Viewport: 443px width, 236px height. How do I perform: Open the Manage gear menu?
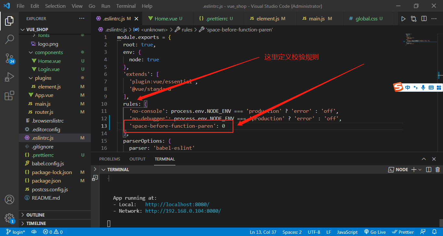point(9,218)
